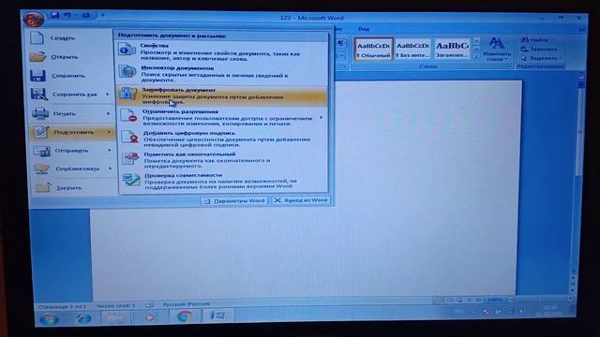
Task: Click the Undo icon in quick access toolbar
Action: pos(67,15)
